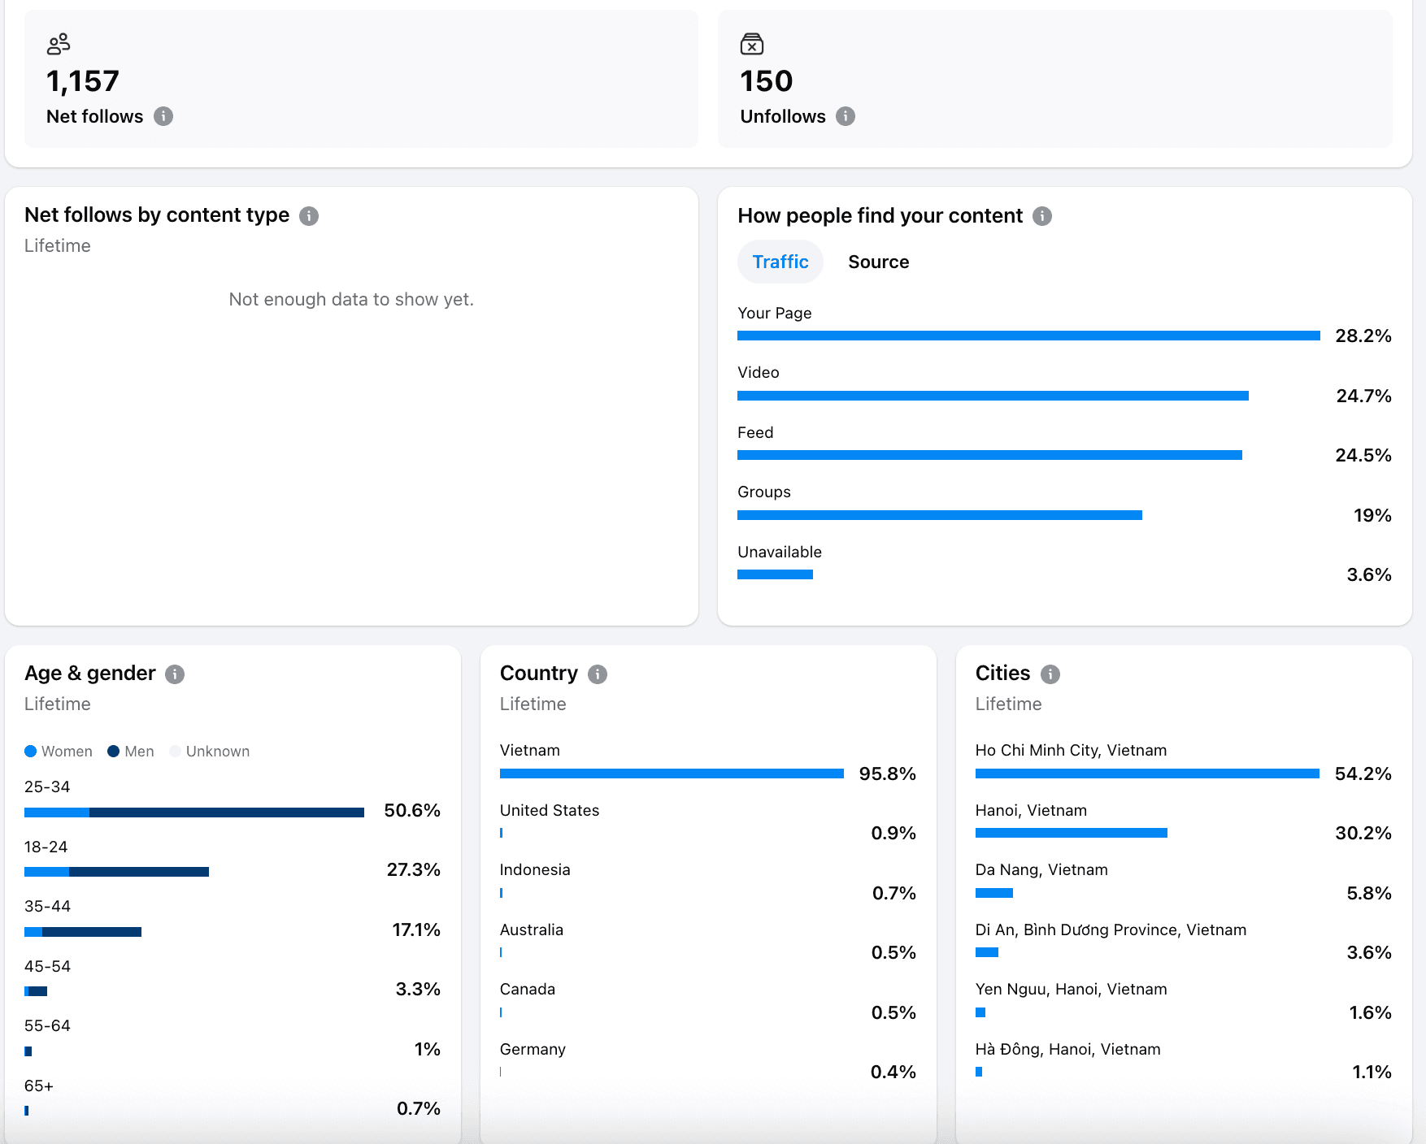The image size is (1426, 1144).
Task: Click the Unfollows box icon
Action: (751, 44)
